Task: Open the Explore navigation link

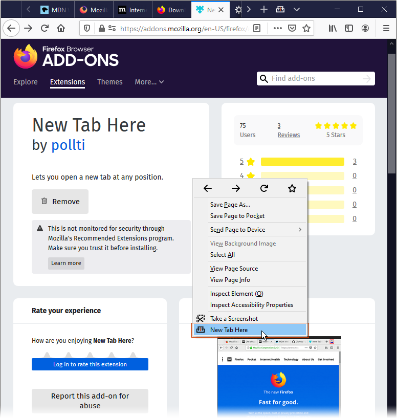Action: point(26,82)
